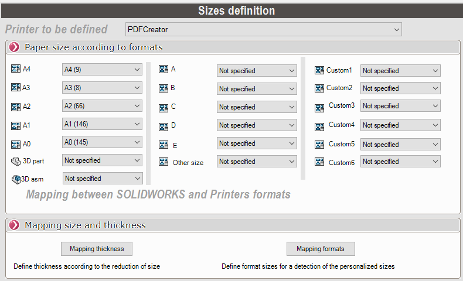Open the dropdown for format E
Image resolution: width=463 pixels, height=281 pixels.
pyautogui.click(x=257, y=144)
